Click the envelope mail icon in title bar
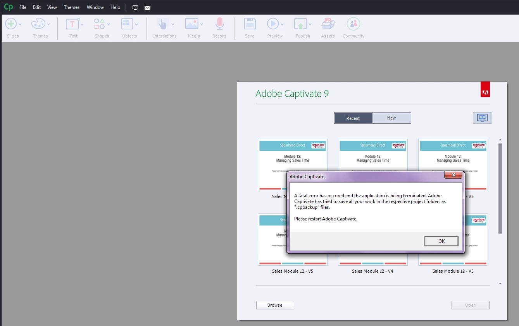 [147, 8]
